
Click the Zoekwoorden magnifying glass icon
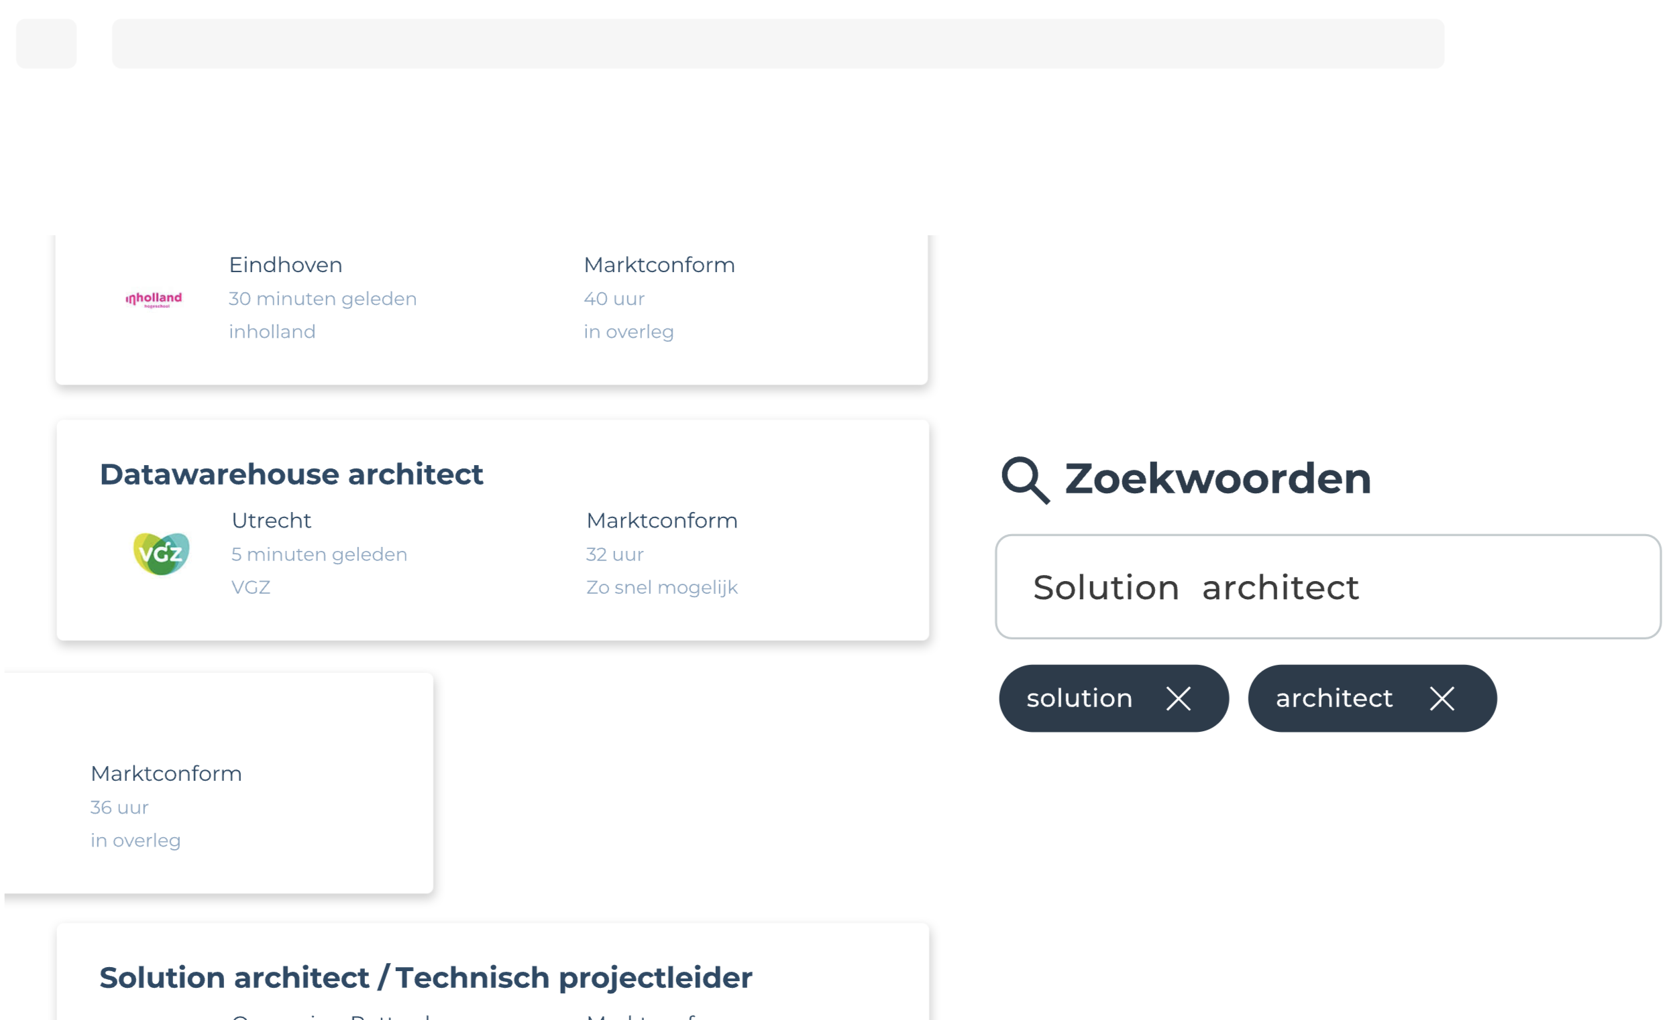pyautogui.click(x=1025, y=480)
